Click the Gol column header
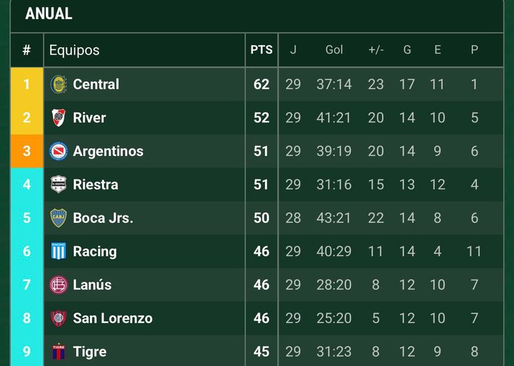The width and height of the screenshot is (514, 366). pyautogui.click(x=334, y=50)
